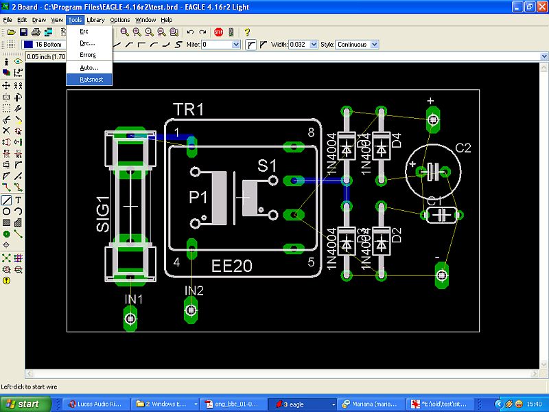This screenshot has width=549, height=412.
Task: Select the Delete X tool
Action: coord(6,130)
